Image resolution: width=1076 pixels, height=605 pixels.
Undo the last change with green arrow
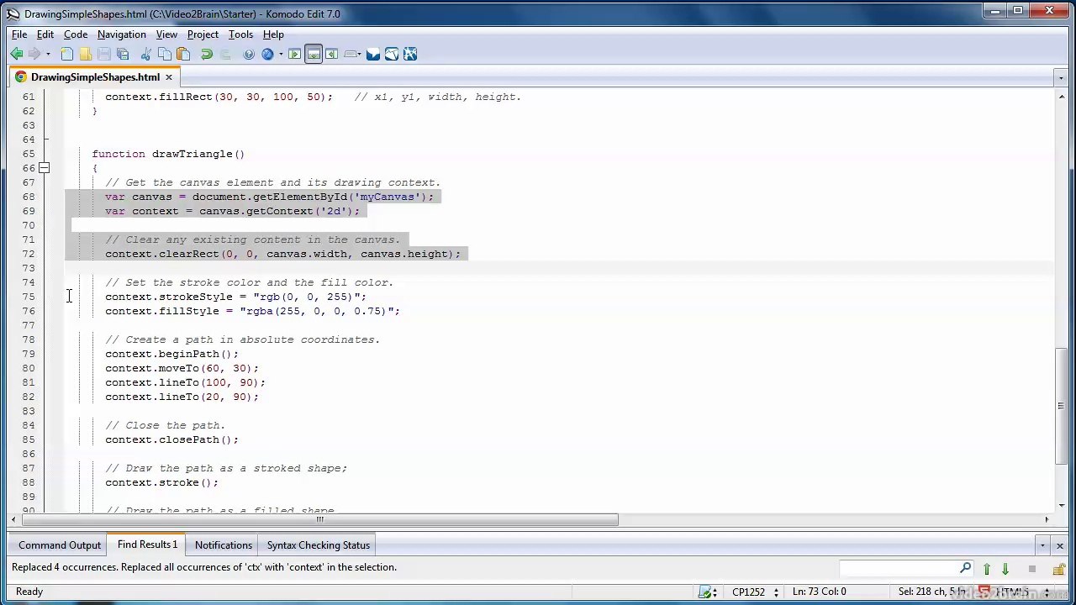click(206, 54)
